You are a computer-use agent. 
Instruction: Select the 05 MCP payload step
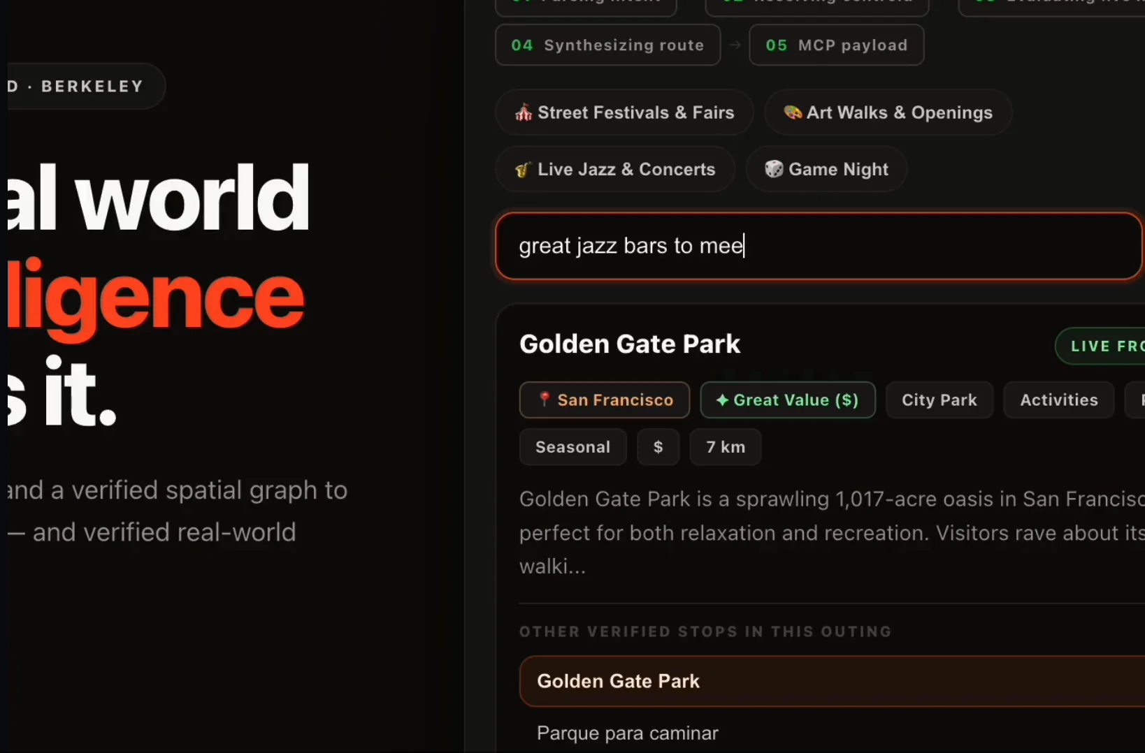click(x=837, y=45)
